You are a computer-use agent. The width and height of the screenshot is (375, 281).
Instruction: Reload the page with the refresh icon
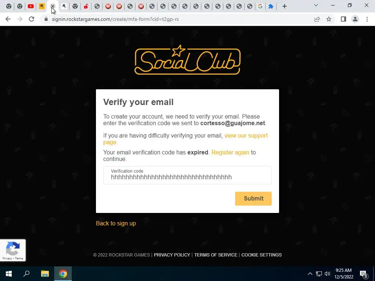pos(31,19)
